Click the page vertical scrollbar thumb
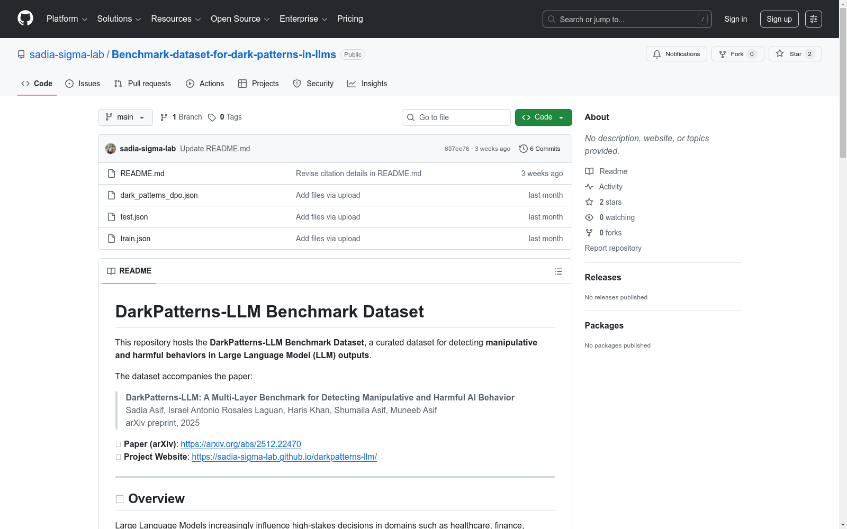 (843, 83)
